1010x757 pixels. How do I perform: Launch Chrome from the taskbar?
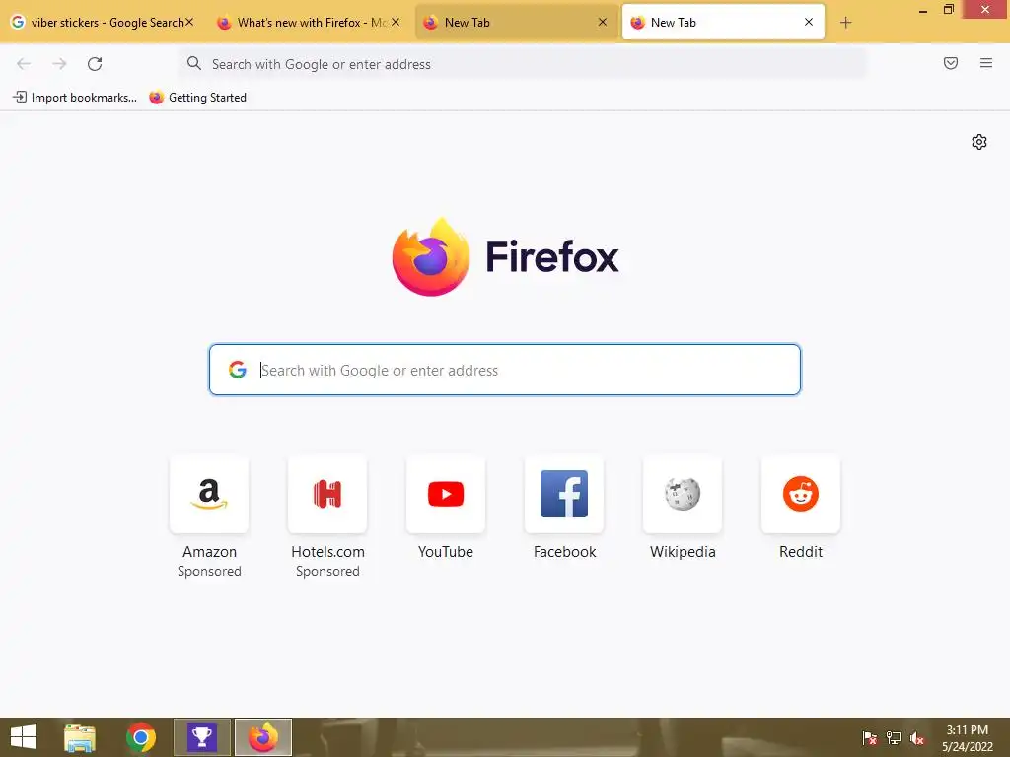coord(140,737)
